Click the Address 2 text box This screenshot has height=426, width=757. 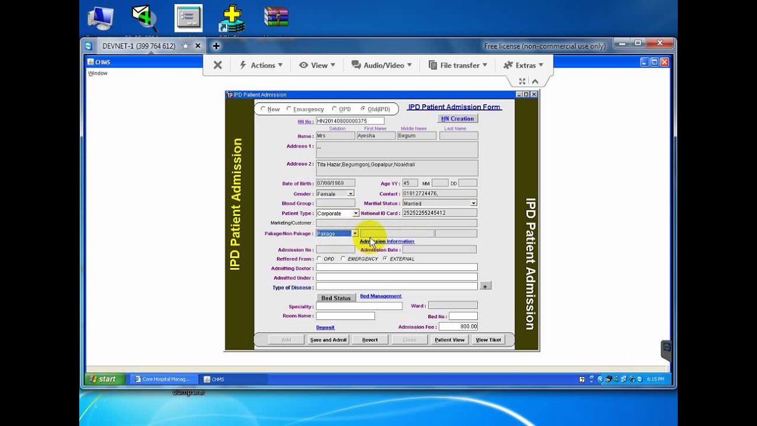click(x=397, y=168)
